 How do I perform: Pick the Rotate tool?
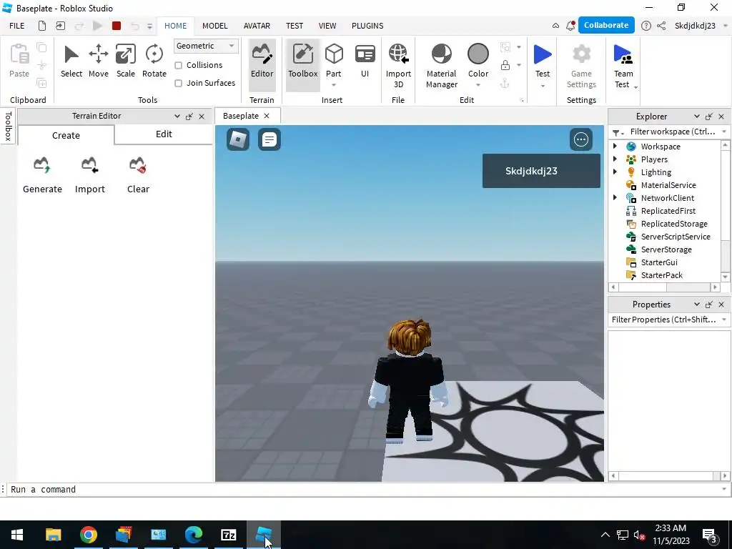(x=154, y=61)
